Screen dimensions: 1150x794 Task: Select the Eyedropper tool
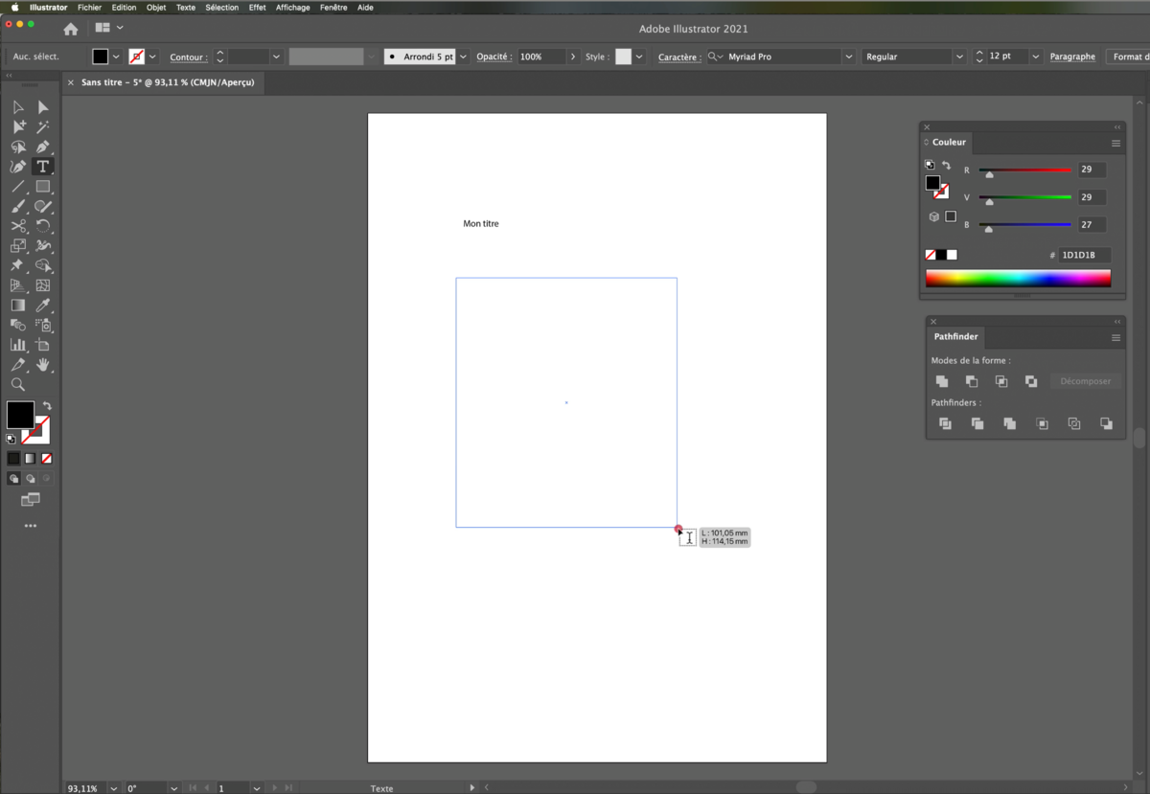click(43, 306)
